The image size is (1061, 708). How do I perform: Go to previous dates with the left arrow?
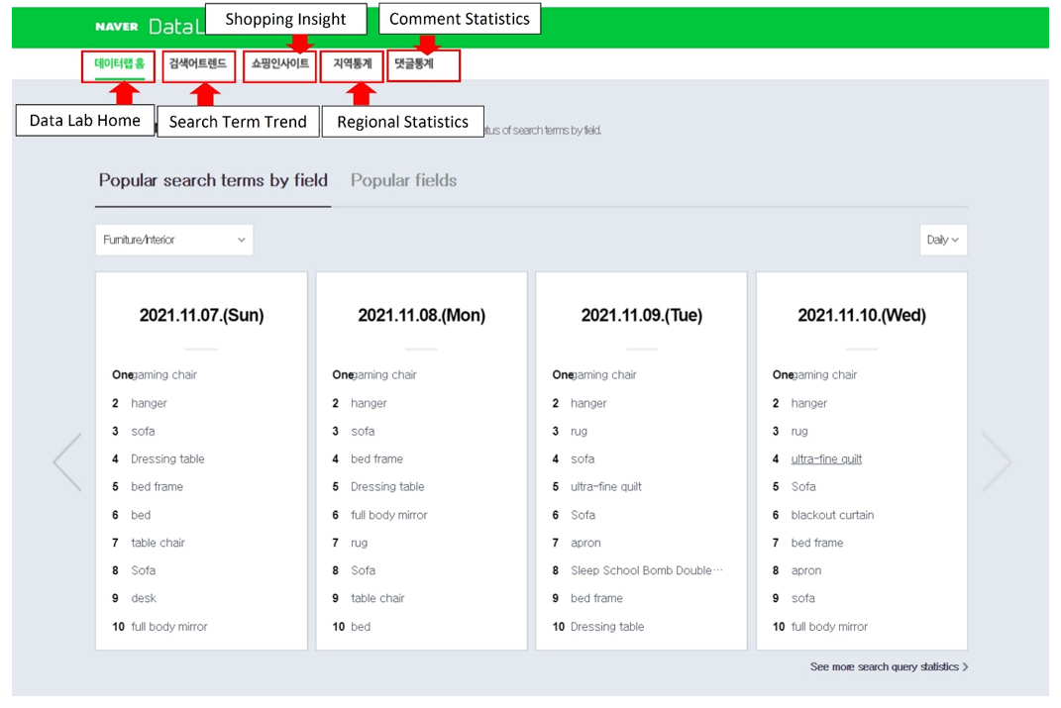click(x=67, y=461)
